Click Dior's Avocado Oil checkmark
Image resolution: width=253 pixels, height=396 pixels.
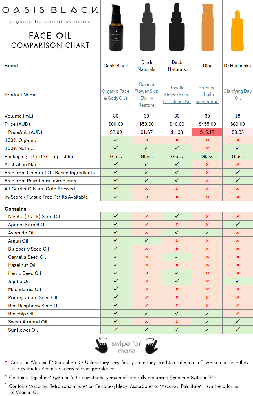point(207,233)
